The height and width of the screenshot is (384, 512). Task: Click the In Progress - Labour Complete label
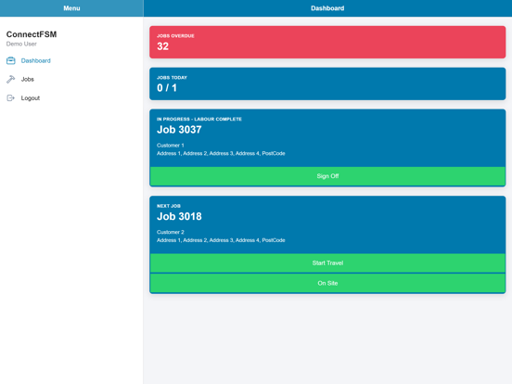pyautogui.click(x=199, y=119)
